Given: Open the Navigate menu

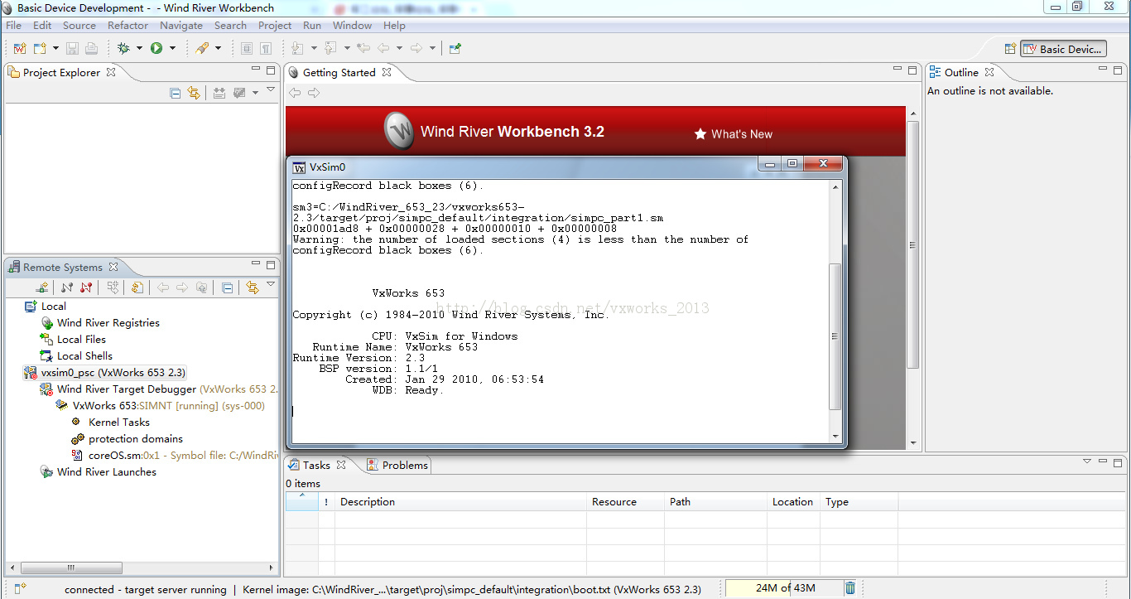Looking at the screenshot, I should pyautogui.click(x=180, y=26).
